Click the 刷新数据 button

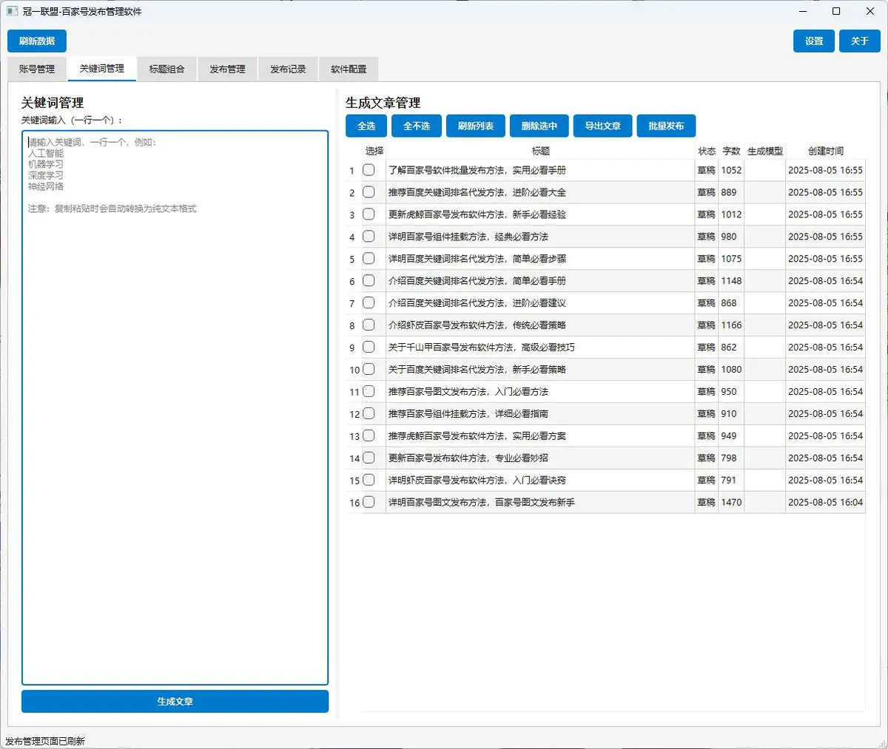click(37, 41)
